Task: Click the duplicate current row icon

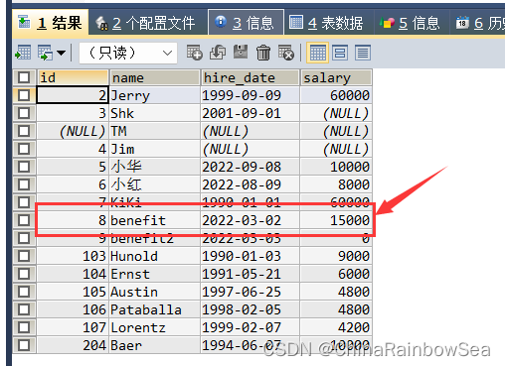Action: coord(218,53)
